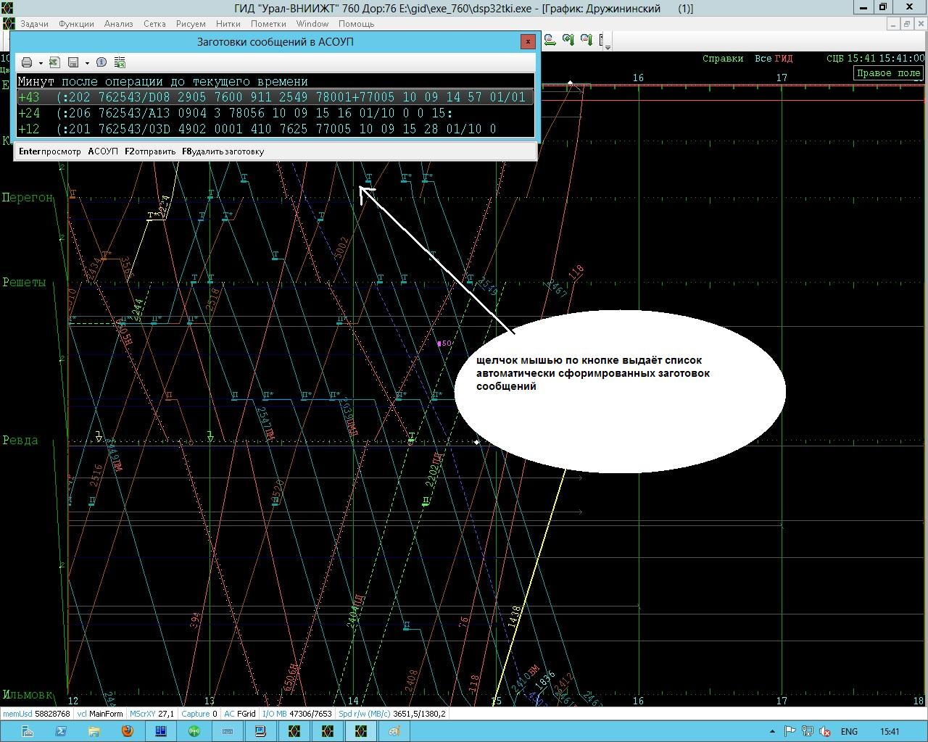Click the horizontal zoom-out toolbar icon
928x742 pixels.
550,41
